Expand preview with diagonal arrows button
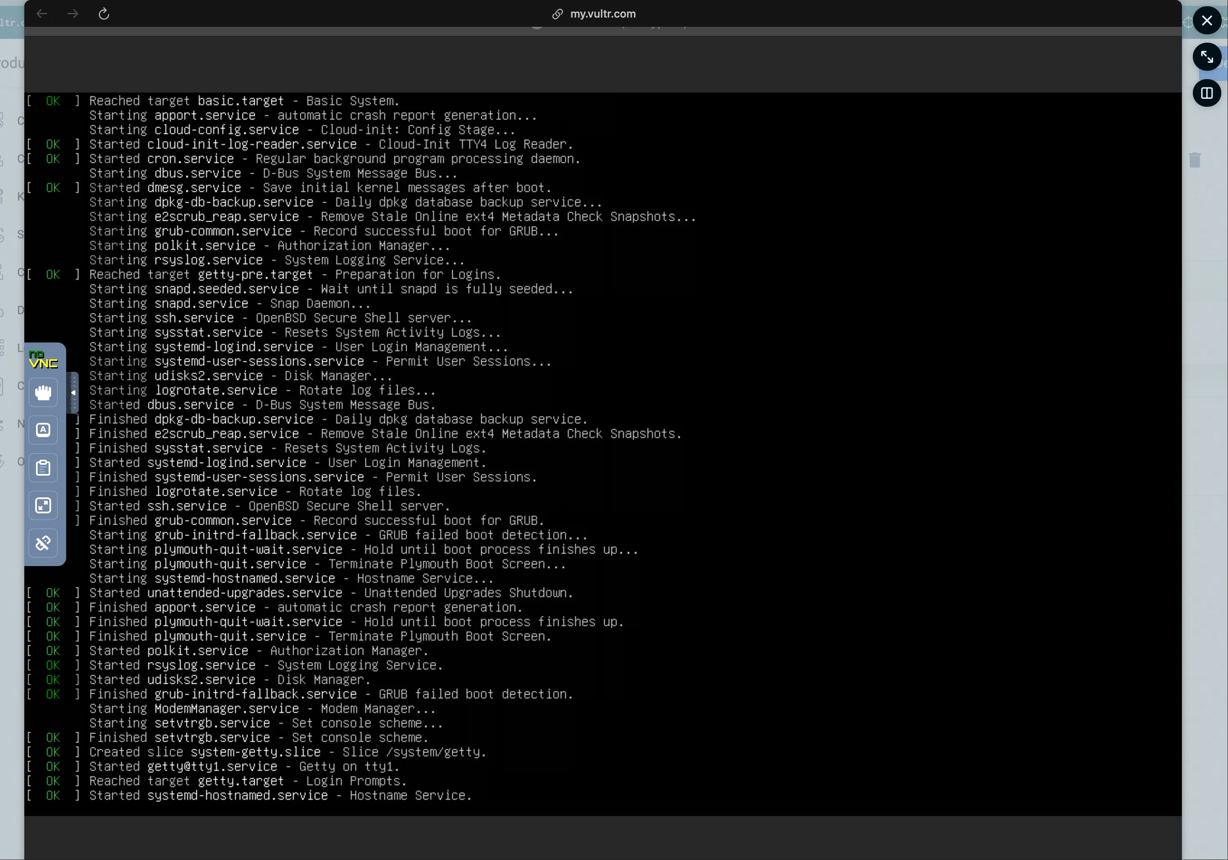The height and width of the screenshot is (860, 1228). pyautogui.click(x=1207, y=57)
